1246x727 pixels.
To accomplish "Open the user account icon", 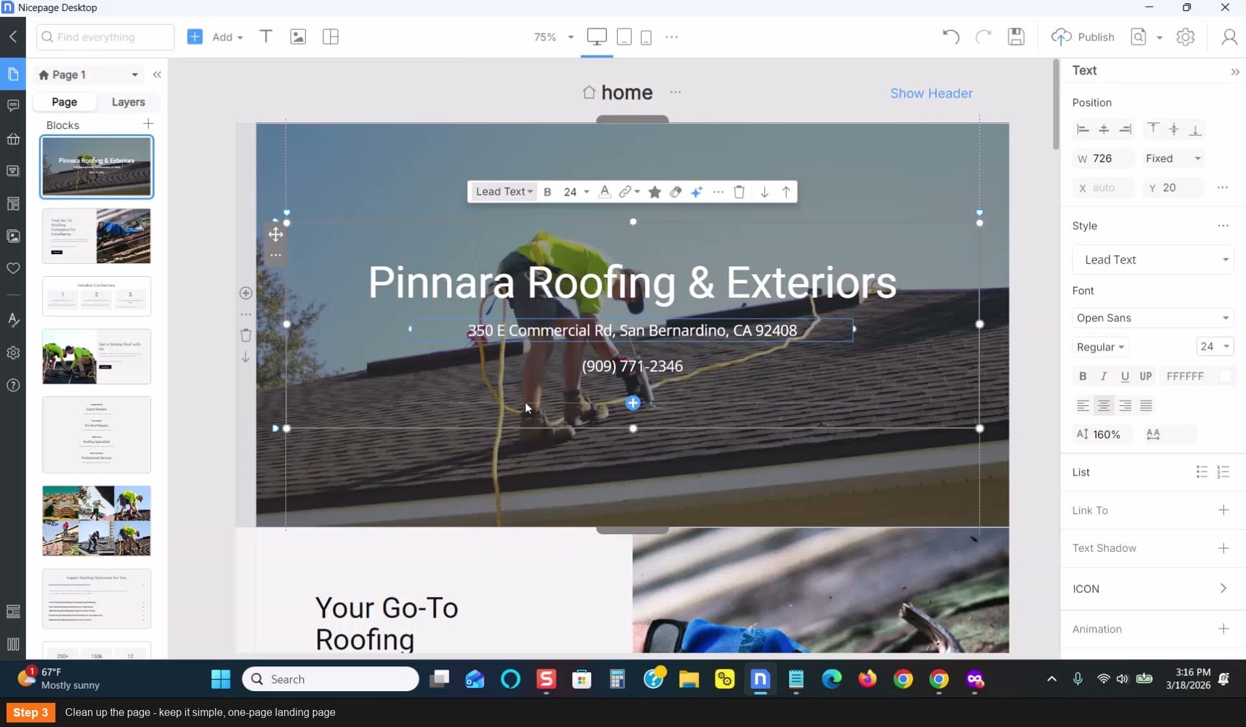I will (x=1229, y=37).
